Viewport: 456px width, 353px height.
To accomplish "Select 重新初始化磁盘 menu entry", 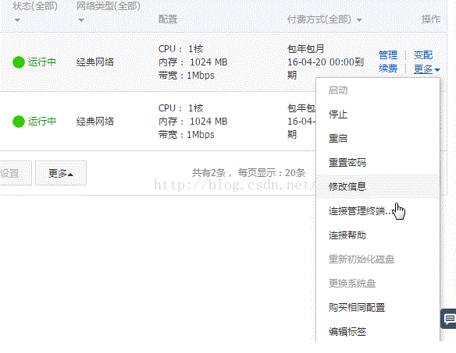I will [378, 259].
